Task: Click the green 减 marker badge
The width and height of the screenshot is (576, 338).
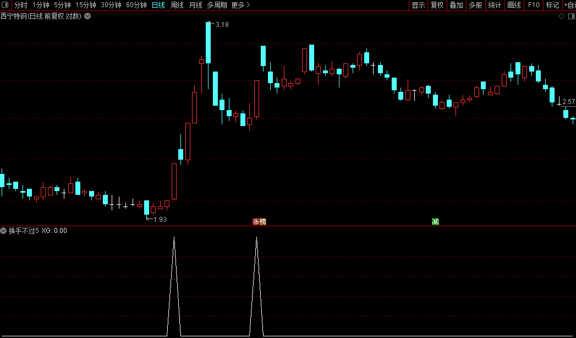Action: pos(435,221)
